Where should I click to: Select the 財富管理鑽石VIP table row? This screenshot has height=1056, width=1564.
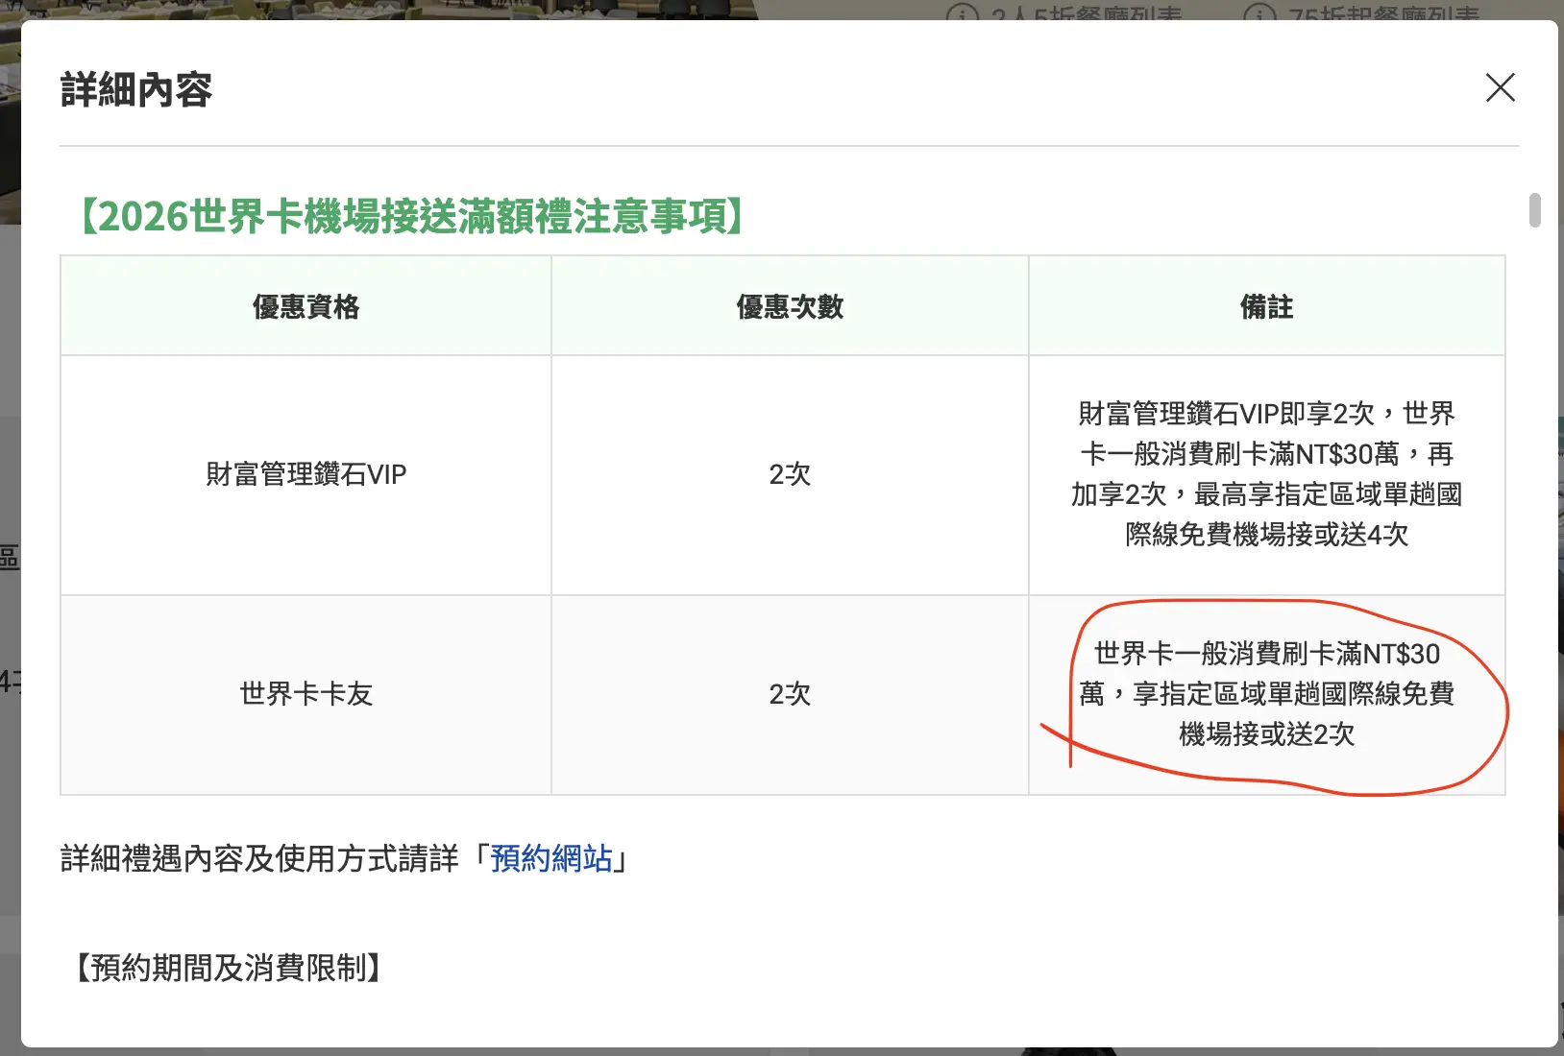tap(305, 474)
